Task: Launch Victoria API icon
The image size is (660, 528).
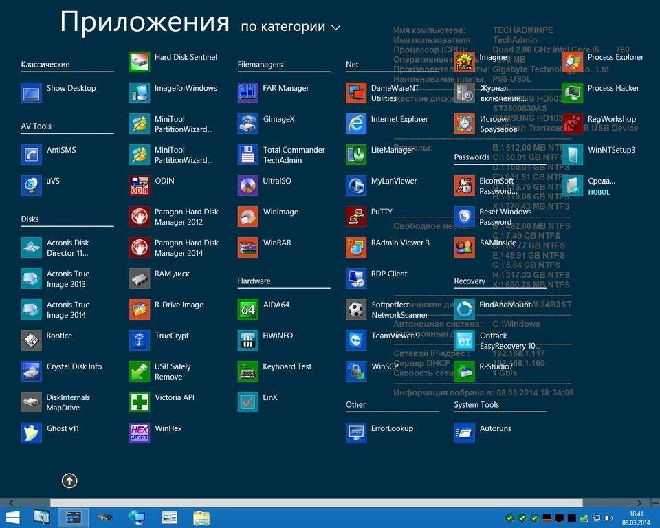Action: coord(140,402)
